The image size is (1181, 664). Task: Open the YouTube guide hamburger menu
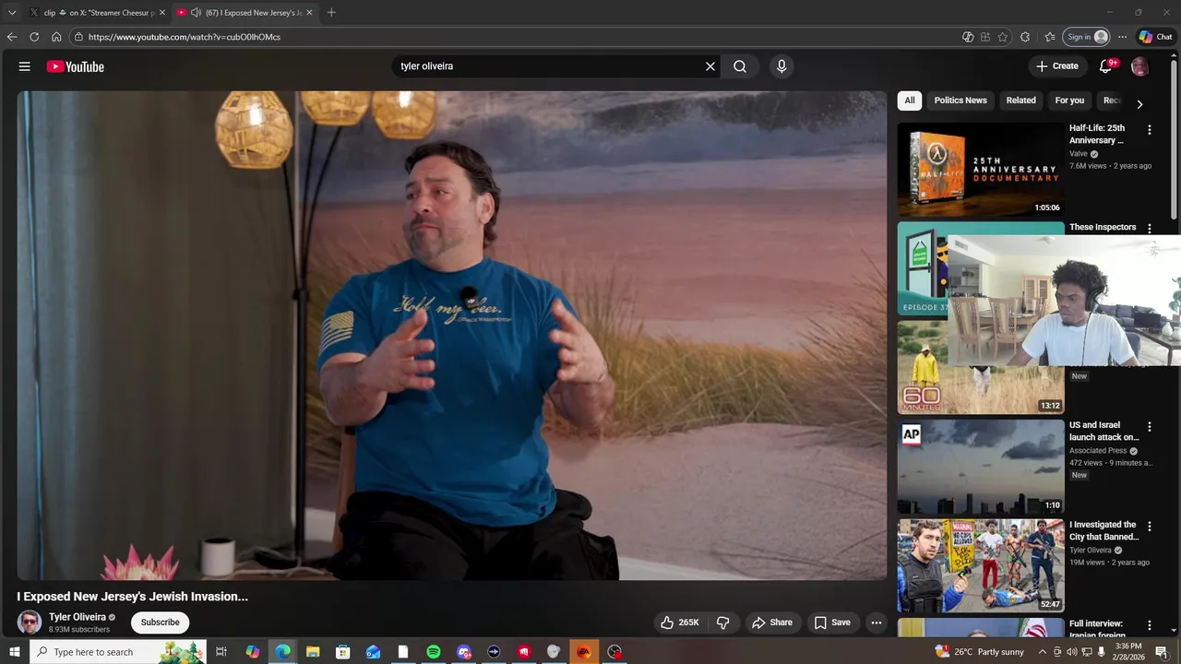25,66
